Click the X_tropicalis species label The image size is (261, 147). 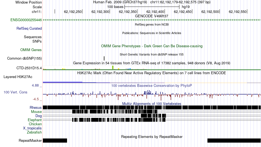[32, 128]
